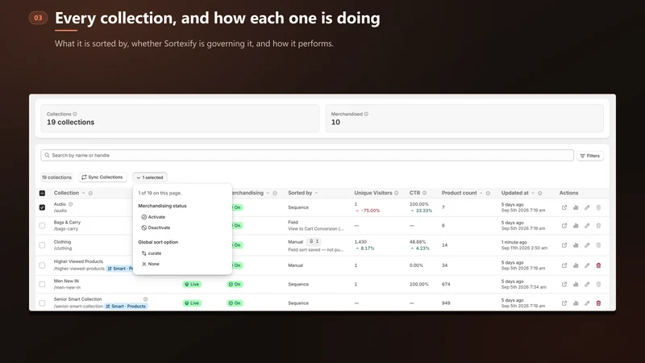The width and height of the screenshot is (645, 363).
Task: Open external link icon for Higher Viewed Products
Action: (564, 265)
